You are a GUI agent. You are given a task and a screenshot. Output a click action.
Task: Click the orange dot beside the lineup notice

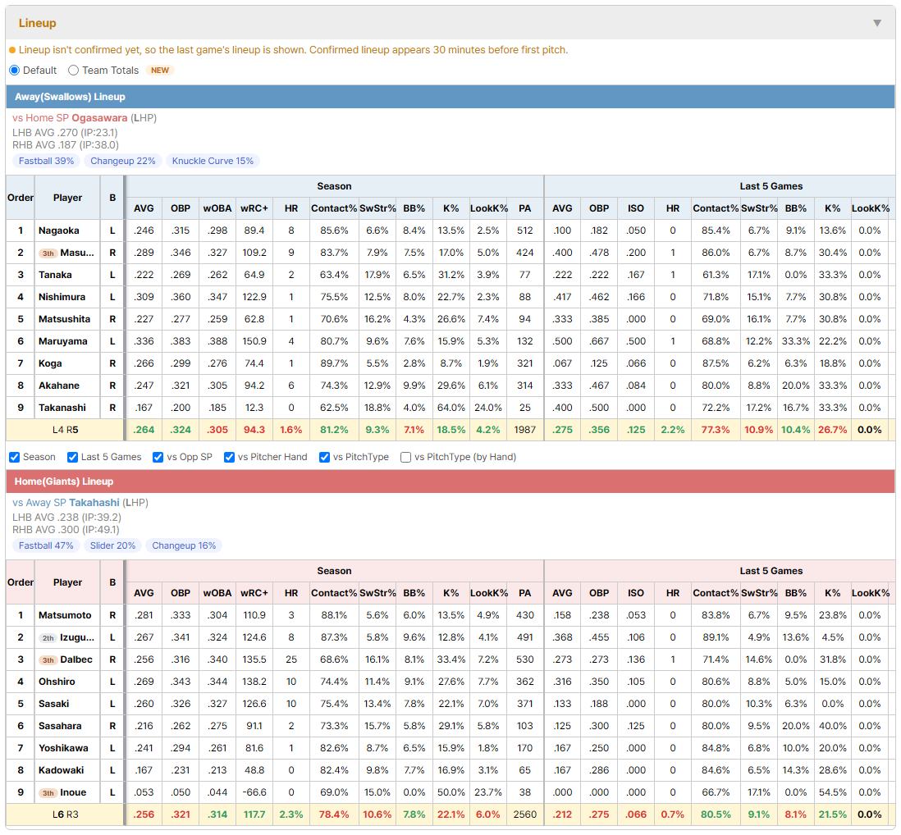[x=12, y=51]
